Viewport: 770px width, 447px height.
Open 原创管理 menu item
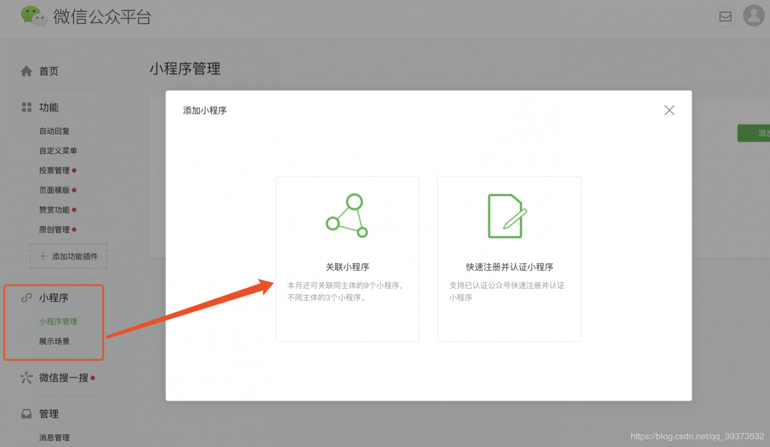(55, 230)
